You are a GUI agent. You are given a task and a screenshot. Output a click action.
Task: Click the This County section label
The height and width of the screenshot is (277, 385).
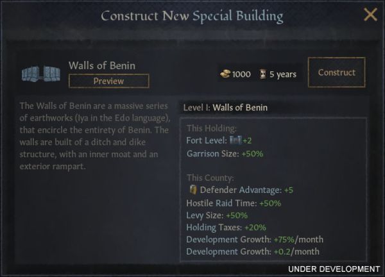click(210, 178)
